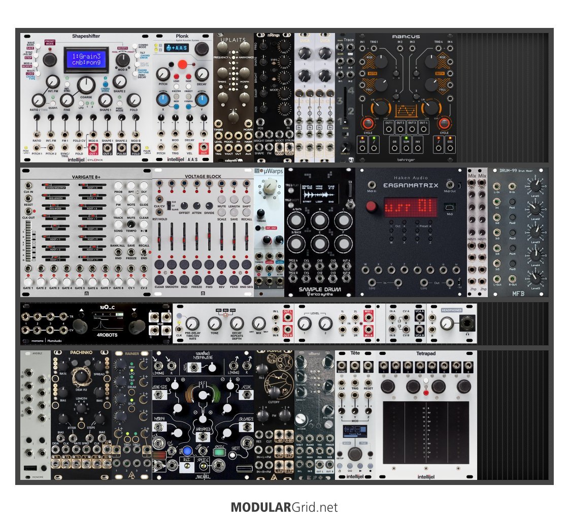Toggle the CLK/CV/SLAVE switch on Voltage Block
Viewport: 569px width, 518px height.
click(169, 205)
